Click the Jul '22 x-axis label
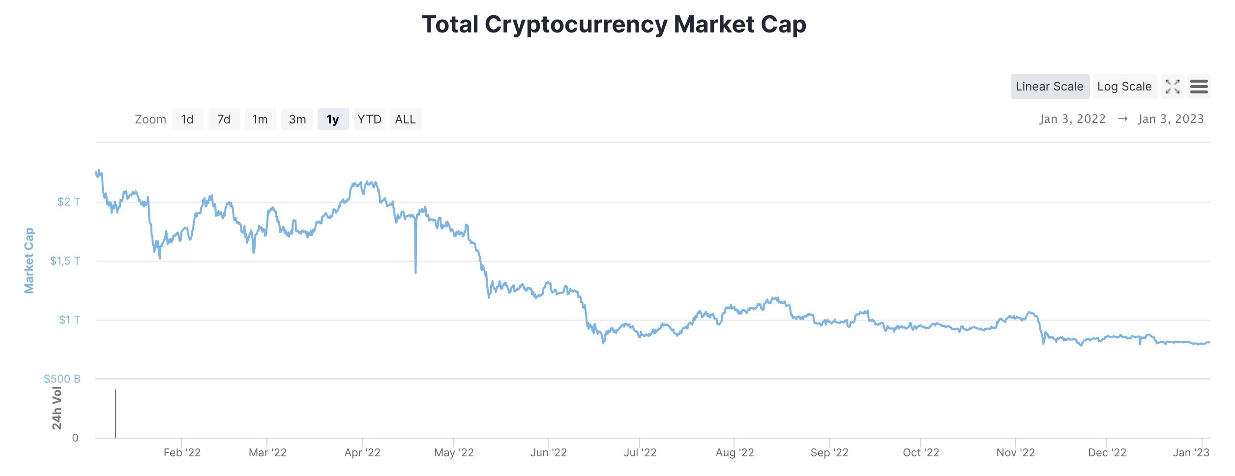The image size is (1235, 476). 640,452
